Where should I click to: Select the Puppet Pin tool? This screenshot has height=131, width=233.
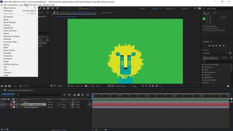pos(58,8)
